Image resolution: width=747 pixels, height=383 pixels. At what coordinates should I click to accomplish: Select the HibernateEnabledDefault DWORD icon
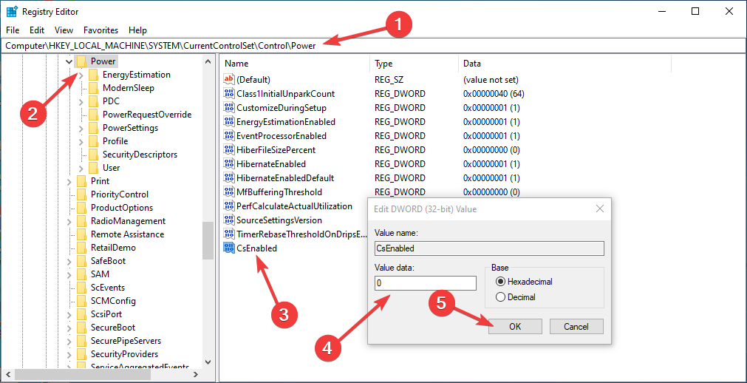coord(229,178)
